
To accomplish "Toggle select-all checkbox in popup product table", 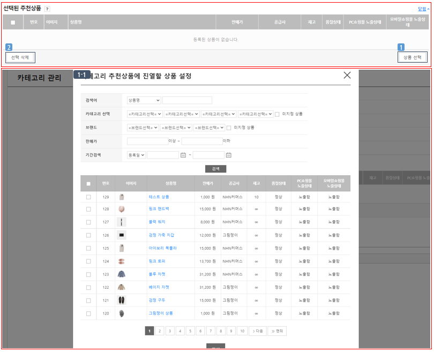I will coord(88,184).
